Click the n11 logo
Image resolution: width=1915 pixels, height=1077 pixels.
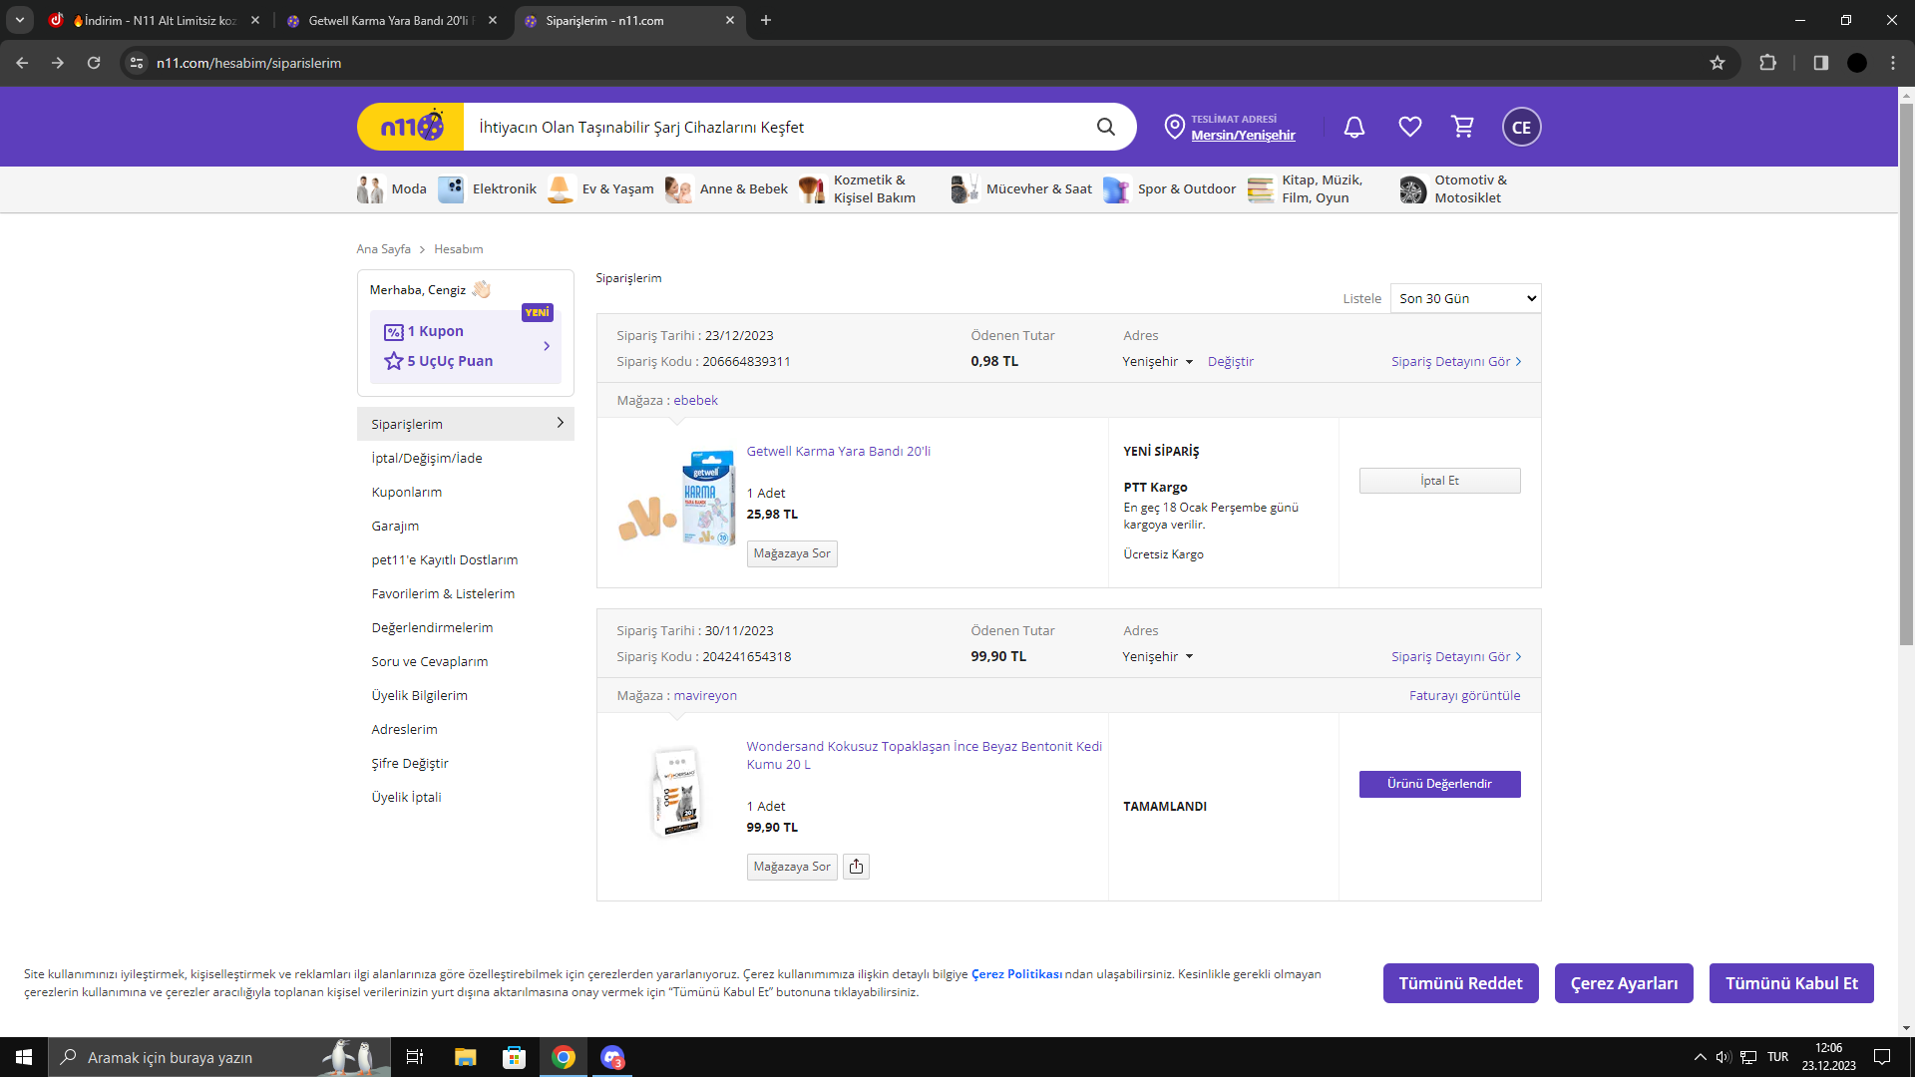[411, 127]
